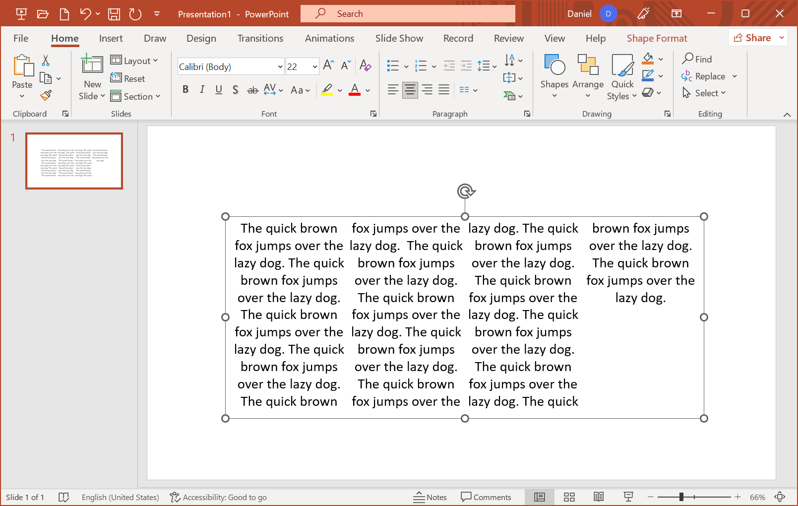The height and width of the screenshot is (506, 798).
Task: Toggle Italic formatting
Action: pos(202,90)
